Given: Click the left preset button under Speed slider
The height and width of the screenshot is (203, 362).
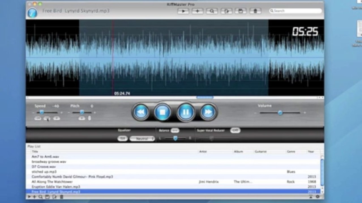Looking at the screenshot, I should click(x=38, y=118).
